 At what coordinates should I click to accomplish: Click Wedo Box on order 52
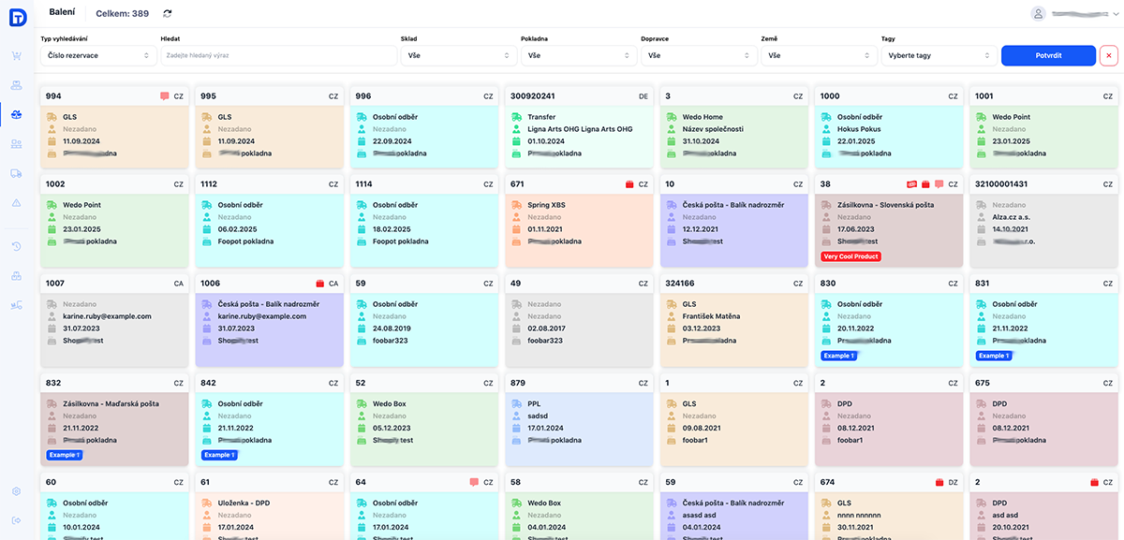392,404
